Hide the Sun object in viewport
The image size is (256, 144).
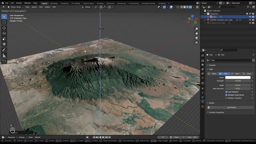pyautogui.click(x=250, y=17)
